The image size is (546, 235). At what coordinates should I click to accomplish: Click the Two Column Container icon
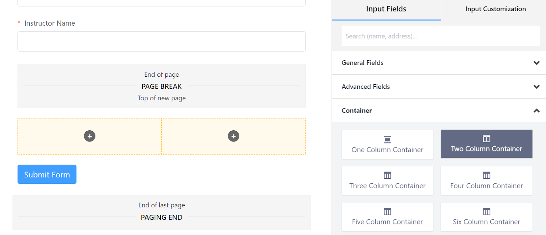tap(486, 138)
